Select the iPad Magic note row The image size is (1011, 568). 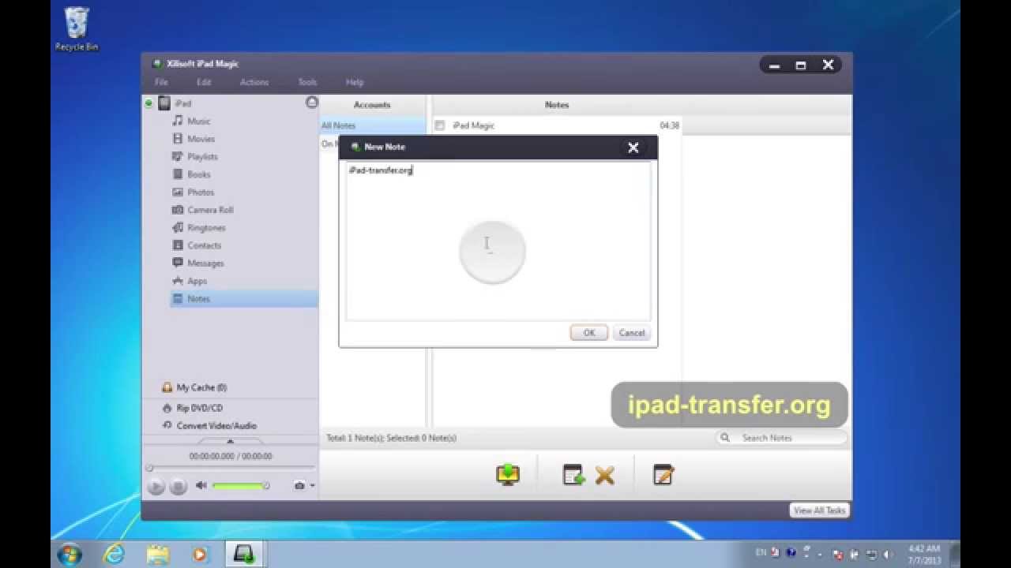point(557,125)
